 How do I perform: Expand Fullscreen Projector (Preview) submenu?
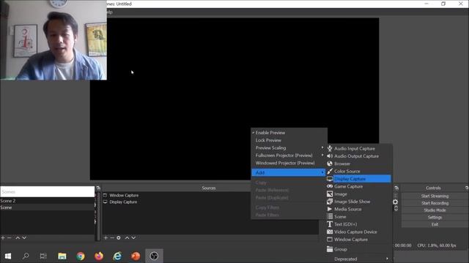click(x=289, y=156)
